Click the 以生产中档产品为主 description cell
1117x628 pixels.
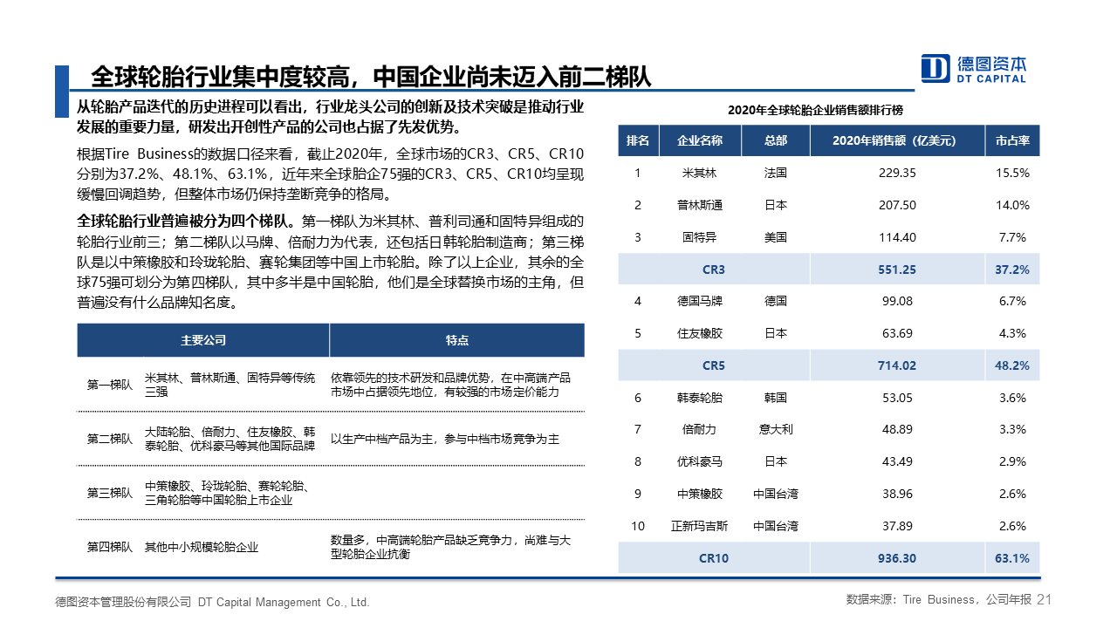coord(445,439)
